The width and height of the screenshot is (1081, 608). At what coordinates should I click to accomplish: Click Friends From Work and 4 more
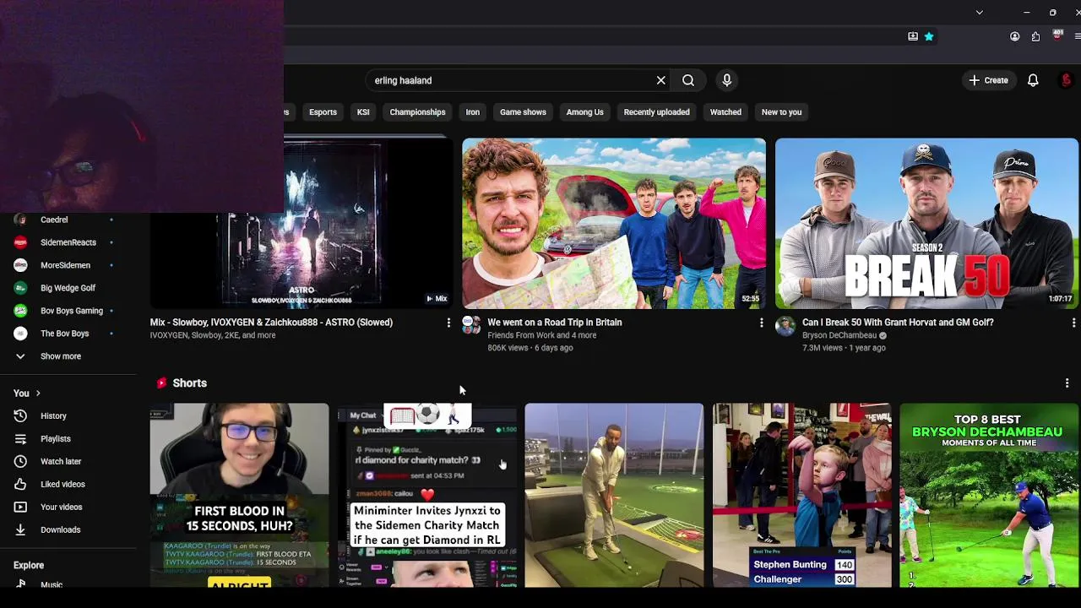tap(541, 335)
